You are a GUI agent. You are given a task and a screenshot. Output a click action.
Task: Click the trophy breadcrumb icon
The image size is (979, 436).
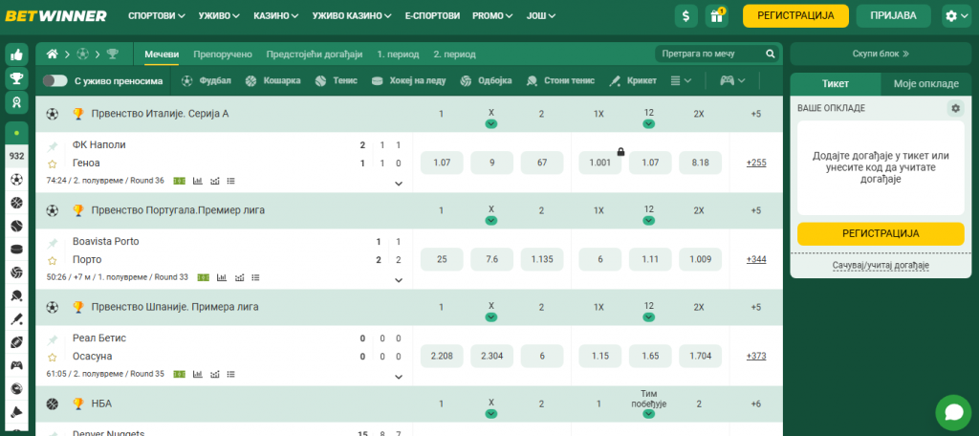tap(113, 54)
